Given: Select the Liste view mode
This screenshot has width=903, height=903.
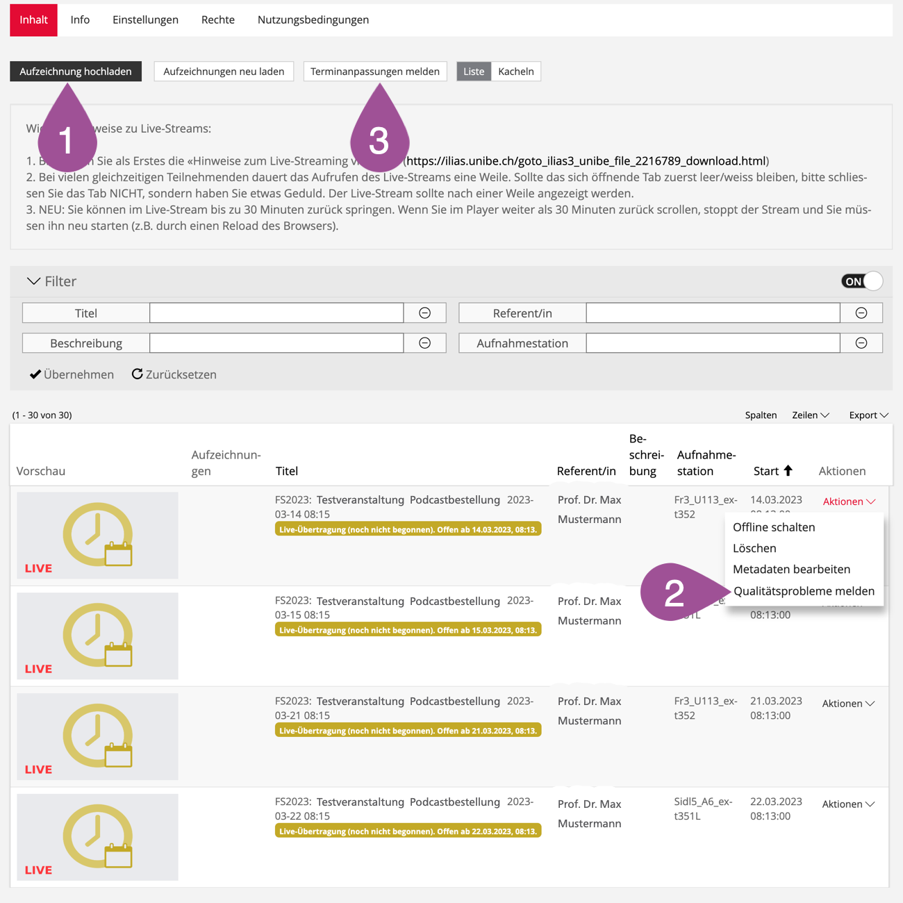Looking at the screenshot, I should click(474, 72).
